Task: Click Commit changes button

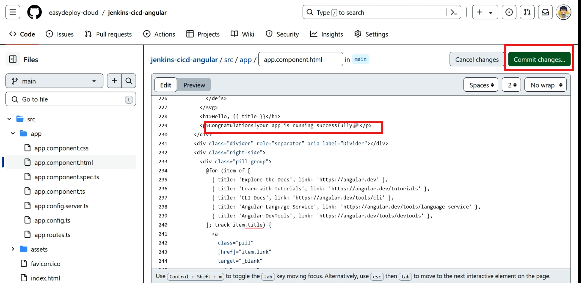Action: pos(539,59)
